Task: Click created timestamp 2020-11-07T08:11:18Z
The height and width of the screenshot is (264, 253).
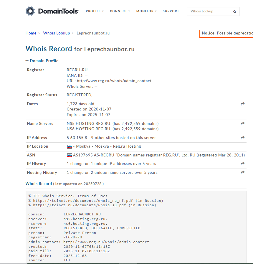Action: 87,247
